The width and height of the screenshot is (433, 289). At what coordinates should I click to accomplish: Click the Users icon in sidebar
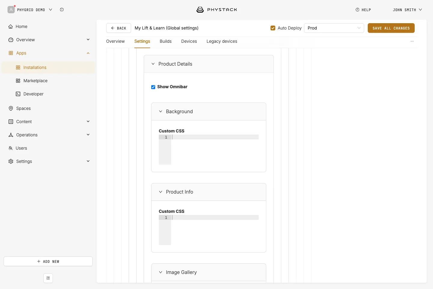pyautogui.click(x=11, y=148)
